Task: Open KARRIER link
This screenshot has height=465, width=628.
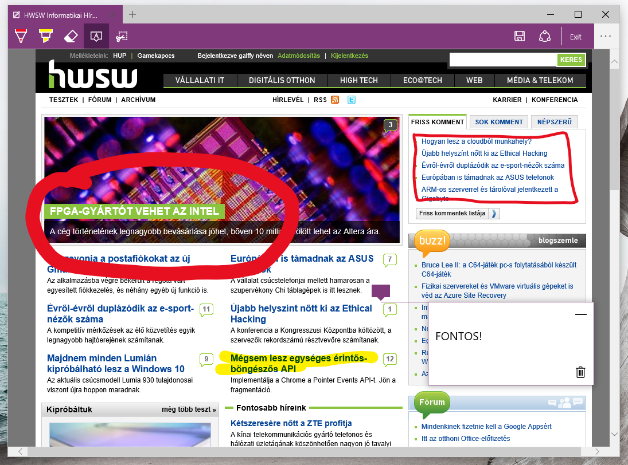Action: coord(507,100)
